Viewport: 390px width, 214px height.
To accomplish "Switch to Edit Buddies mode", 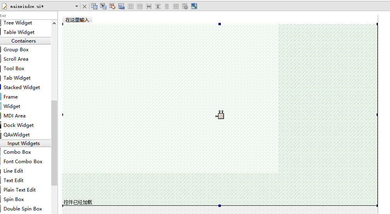I will (112, 6).
